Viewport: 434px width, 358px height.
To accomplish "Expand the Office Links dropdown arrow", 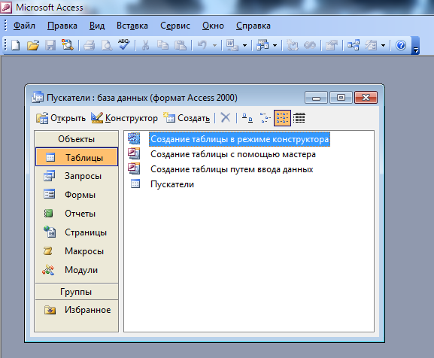I will point(244,45).
